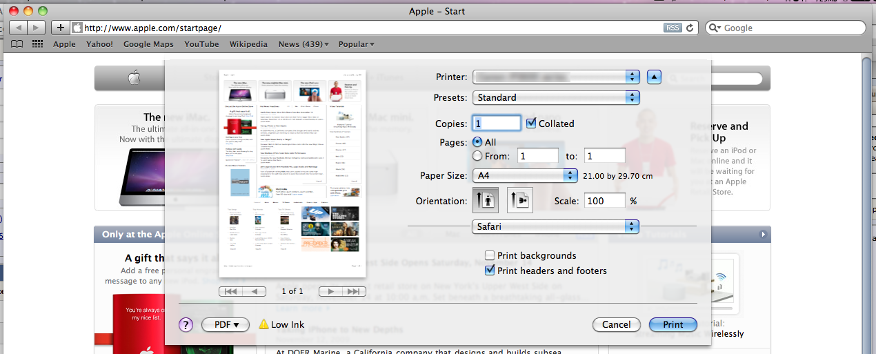This screenshot has height=354, width=876.
Task: Select landscape orientation icon
Action: [519, 201]
